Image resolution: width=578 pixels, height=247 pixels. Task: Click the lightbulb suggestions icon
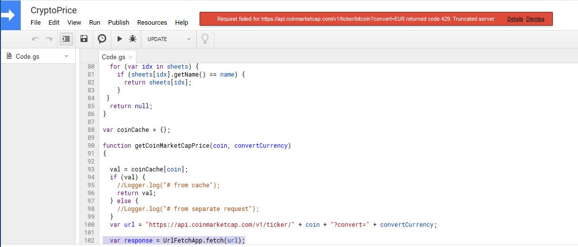click(206, 39)
